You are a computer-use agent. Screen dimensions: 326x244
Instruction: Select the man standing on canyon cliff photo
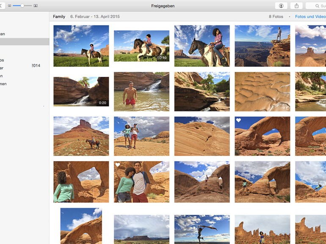point(262,46)
